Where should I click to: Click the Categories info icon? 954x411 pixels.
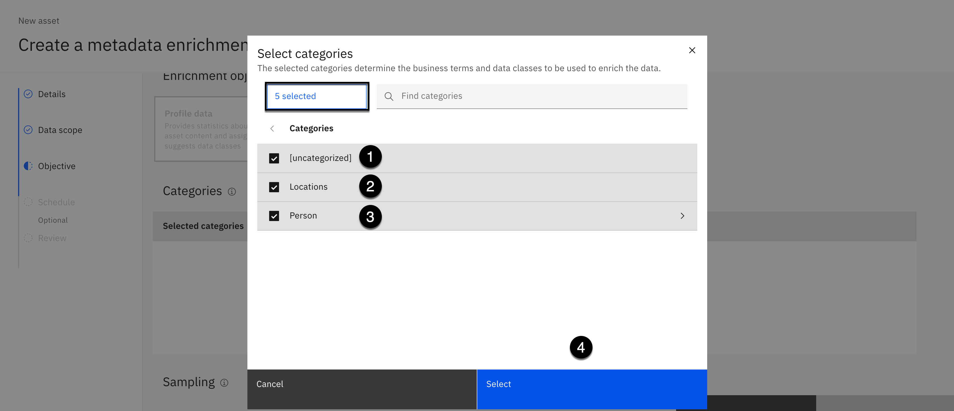(232, 191)
